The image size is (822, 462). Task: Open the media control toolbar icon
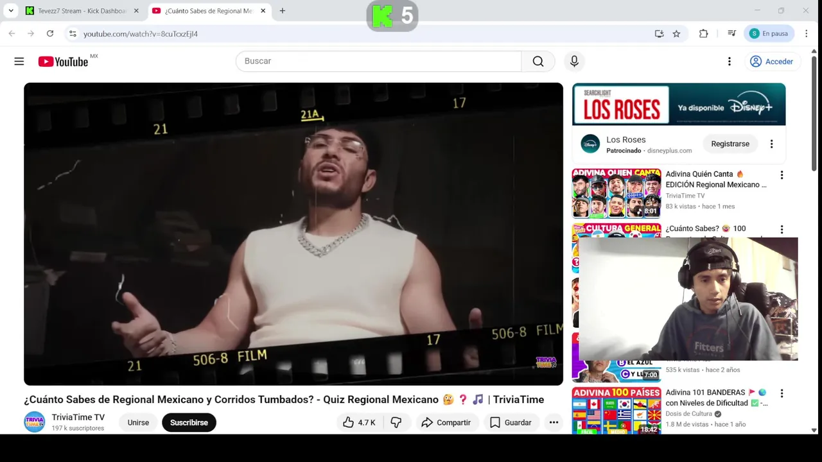[x=731, y=33]
